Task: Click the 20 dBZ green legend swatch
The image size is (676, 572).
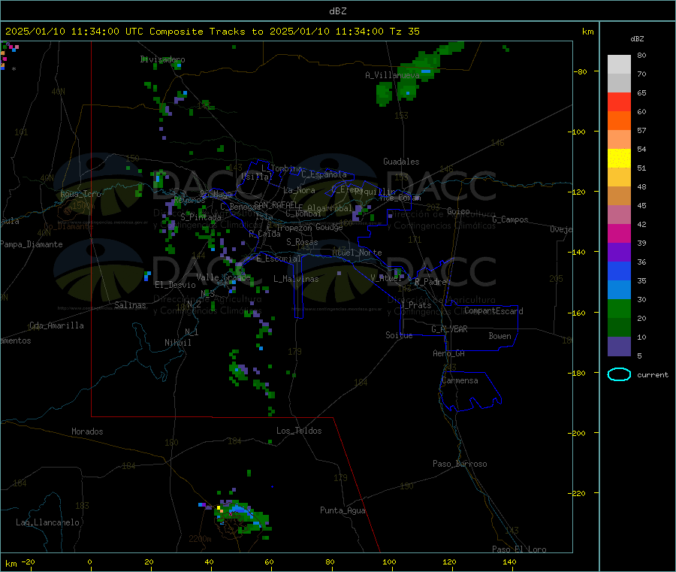Action: 619,308
